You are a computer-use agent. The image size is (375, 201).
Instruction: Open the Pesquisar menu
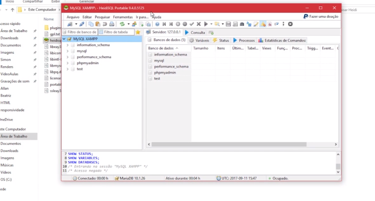102,17
